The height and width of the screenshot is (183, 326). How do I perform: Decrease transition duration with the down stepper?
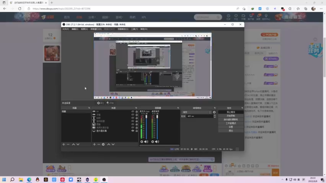(215, 117)
